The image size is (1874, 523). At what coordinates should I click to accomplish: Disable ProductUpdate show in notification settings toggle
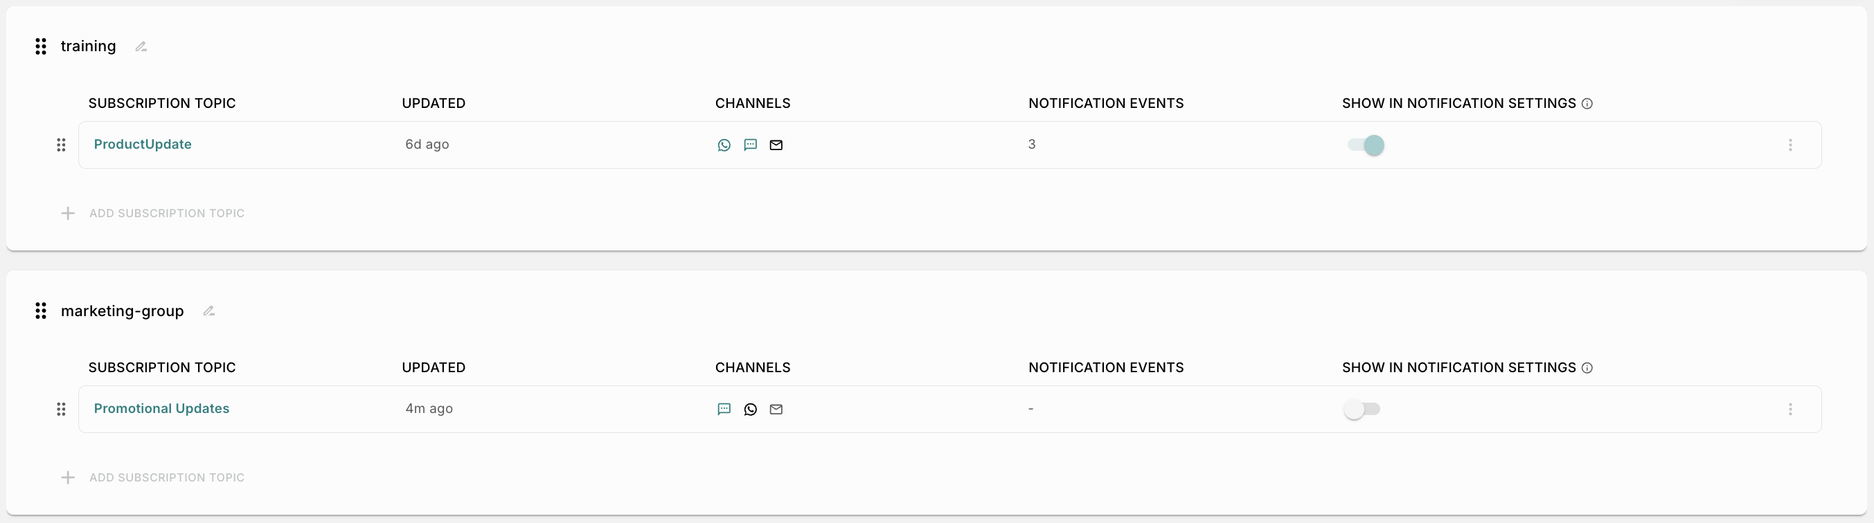[x=1365, y=145]
